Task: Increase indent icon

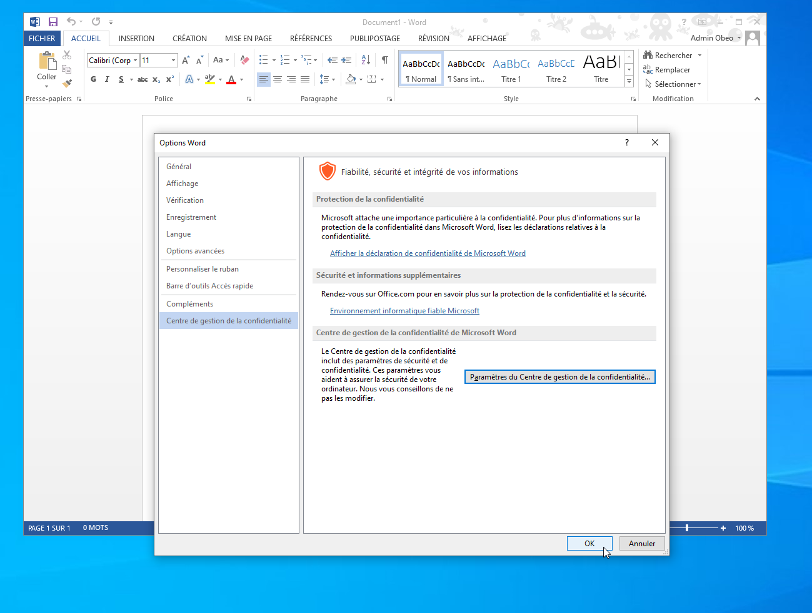Action: 346,60
